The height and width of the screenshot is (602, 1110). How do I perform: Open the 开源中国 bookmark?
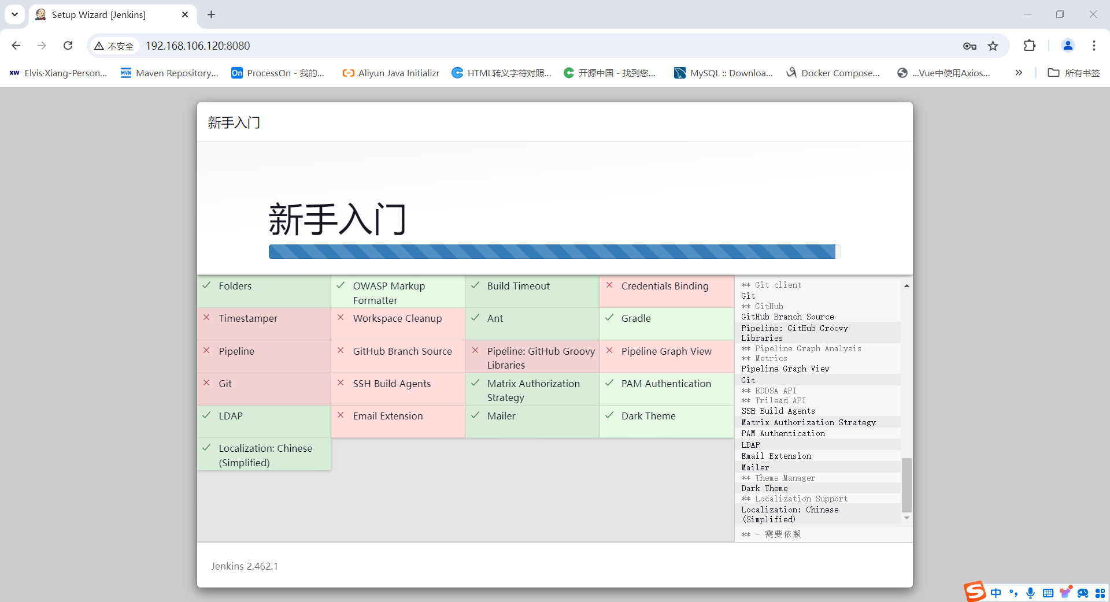(609, 73)
